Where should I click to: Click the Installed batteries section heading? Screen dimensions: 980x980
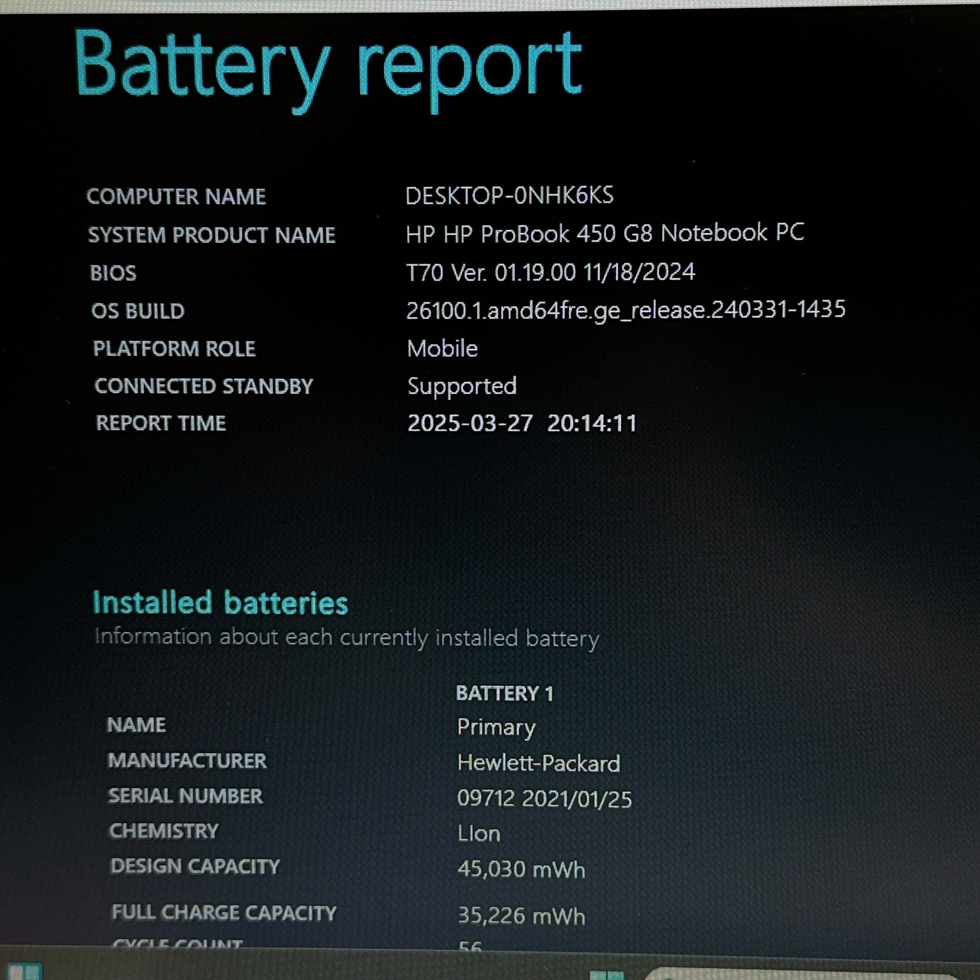(x=220, y=603)
